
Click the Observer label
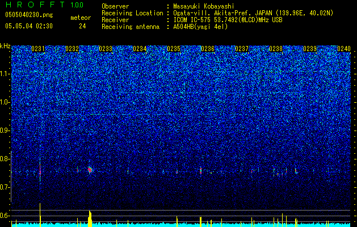(x=115, y=6)
